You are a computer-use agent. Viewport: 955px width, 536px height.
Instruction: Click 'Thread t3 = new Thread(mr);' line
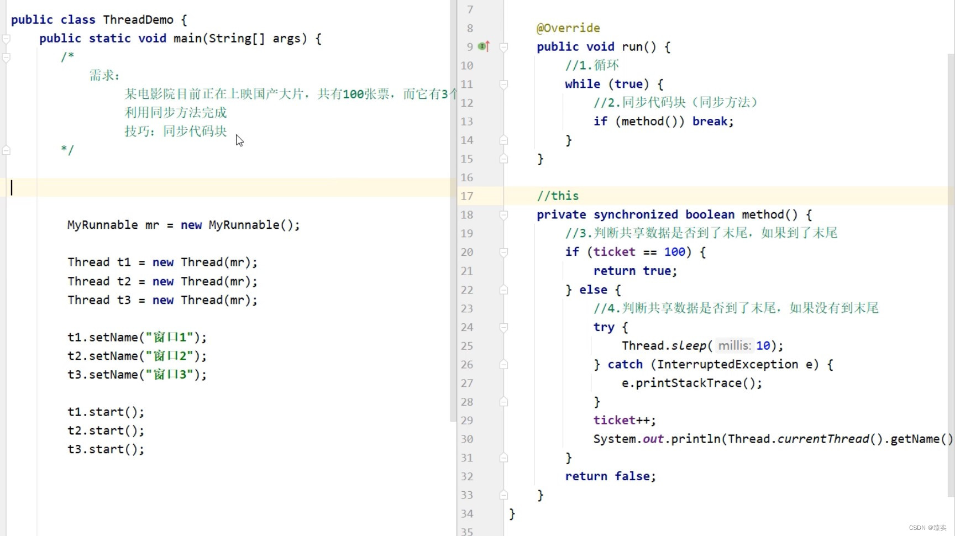point(162,301)
